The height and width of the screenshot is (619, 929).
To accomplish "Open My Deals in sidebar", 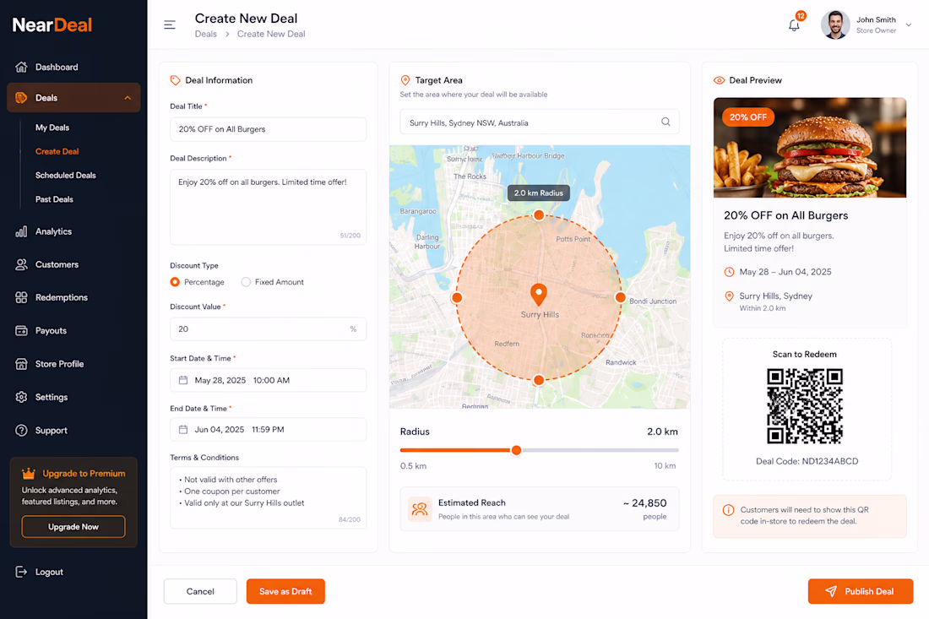I will coord(52,128).
